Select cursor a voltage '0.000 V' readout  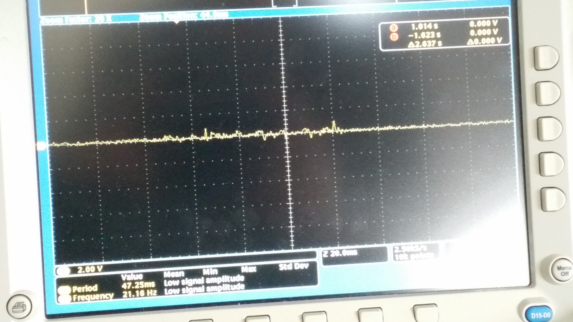pyautogui.click(x=483, y=24)
